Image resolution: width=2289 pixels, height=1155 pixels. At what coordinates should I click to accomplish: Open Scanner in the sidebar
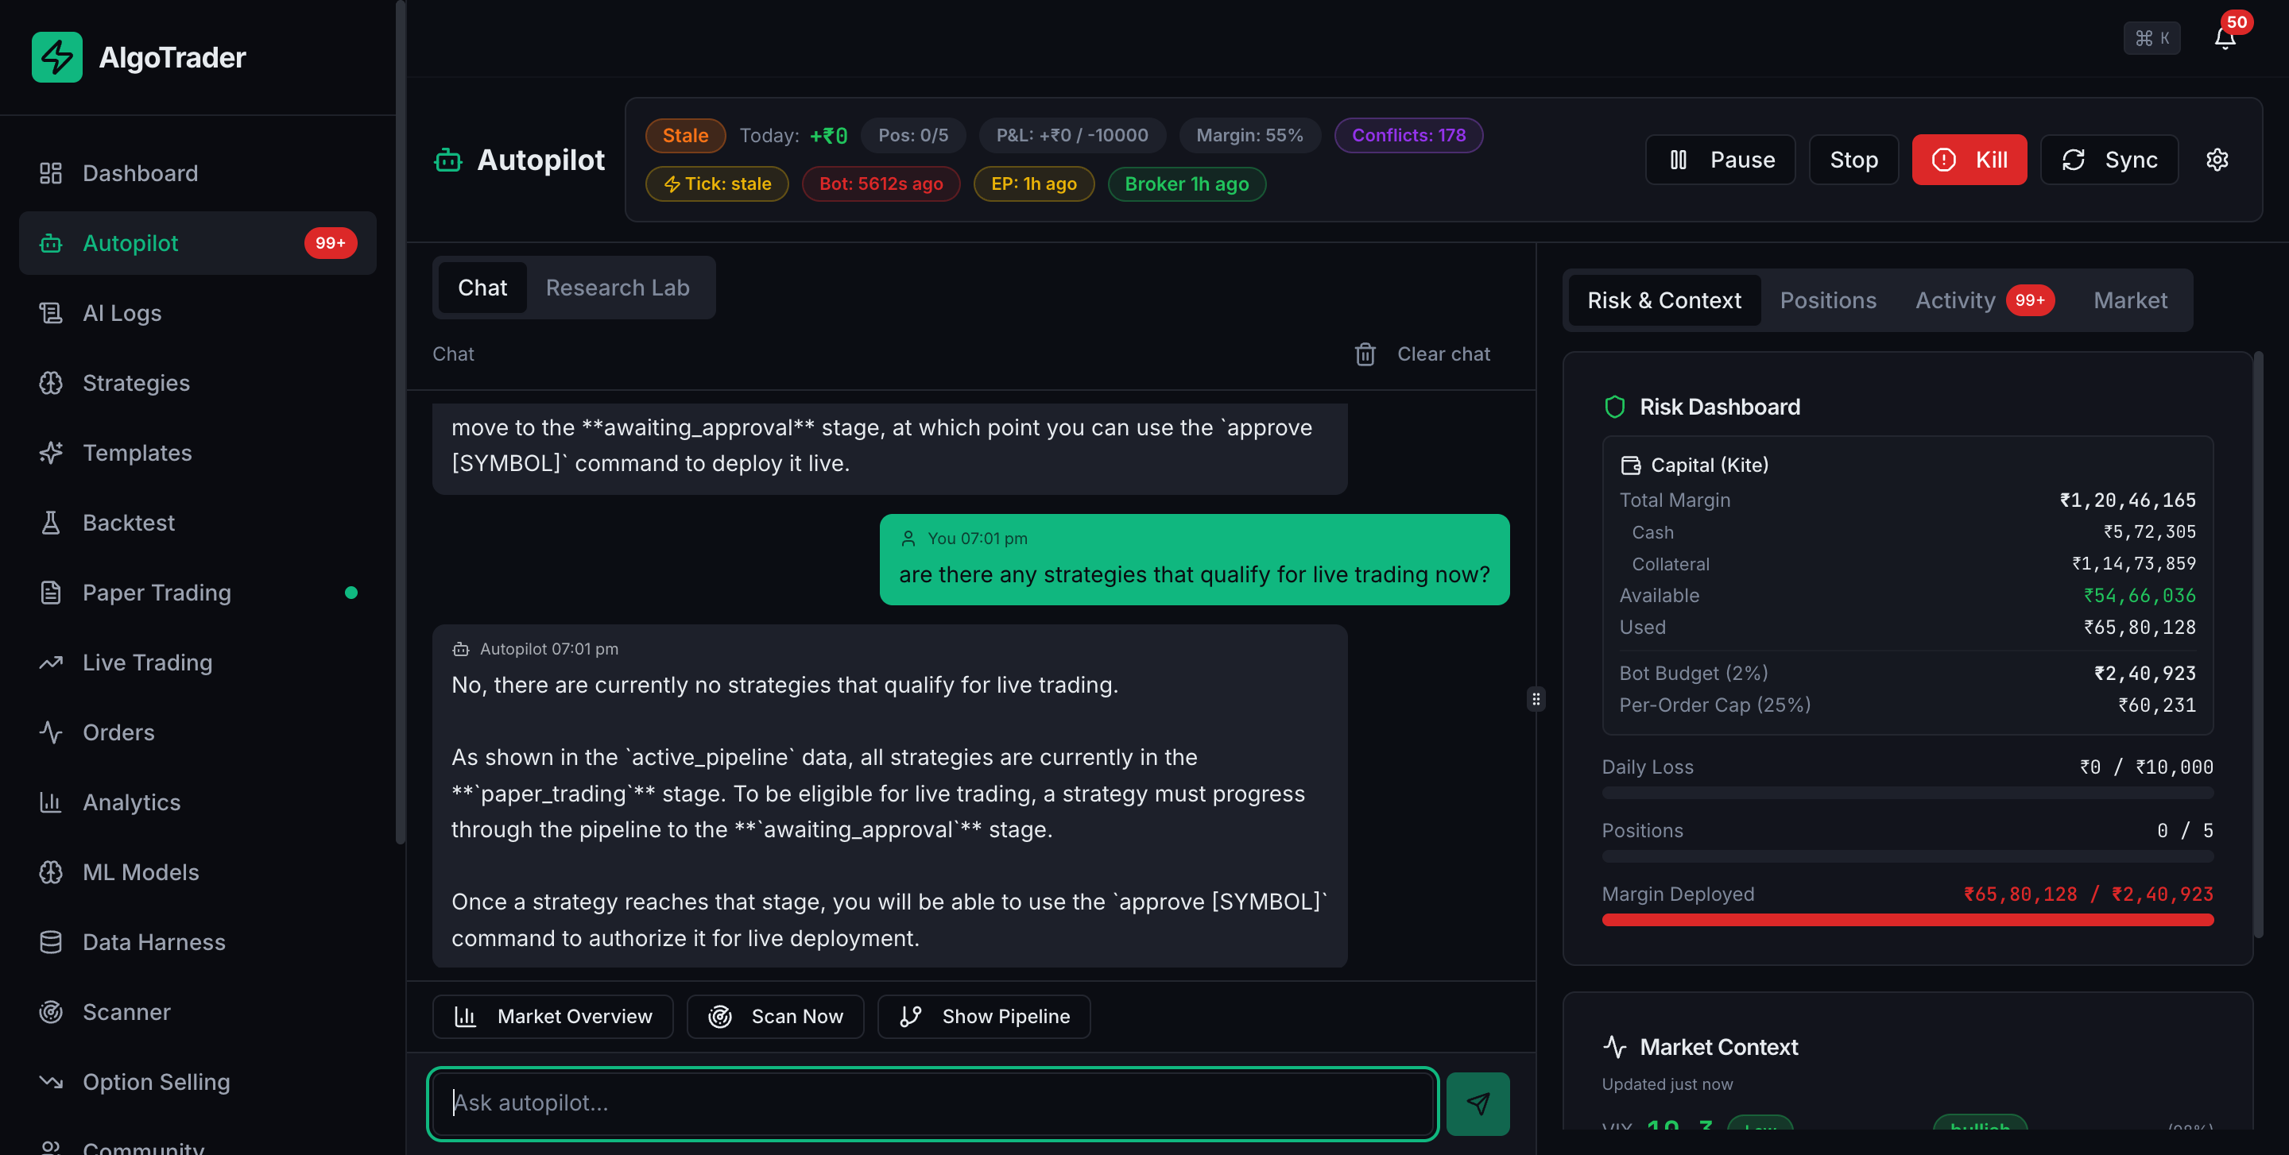(197, 1012)
